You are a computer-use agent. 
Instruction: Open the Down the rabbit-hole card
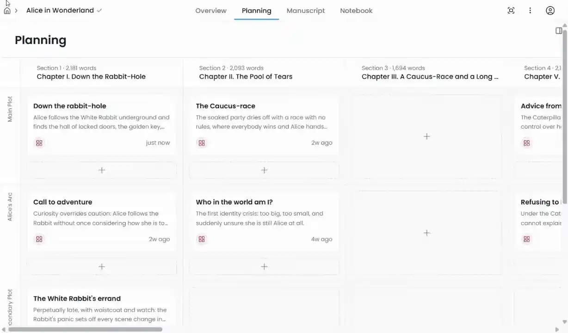coord(102,124)
